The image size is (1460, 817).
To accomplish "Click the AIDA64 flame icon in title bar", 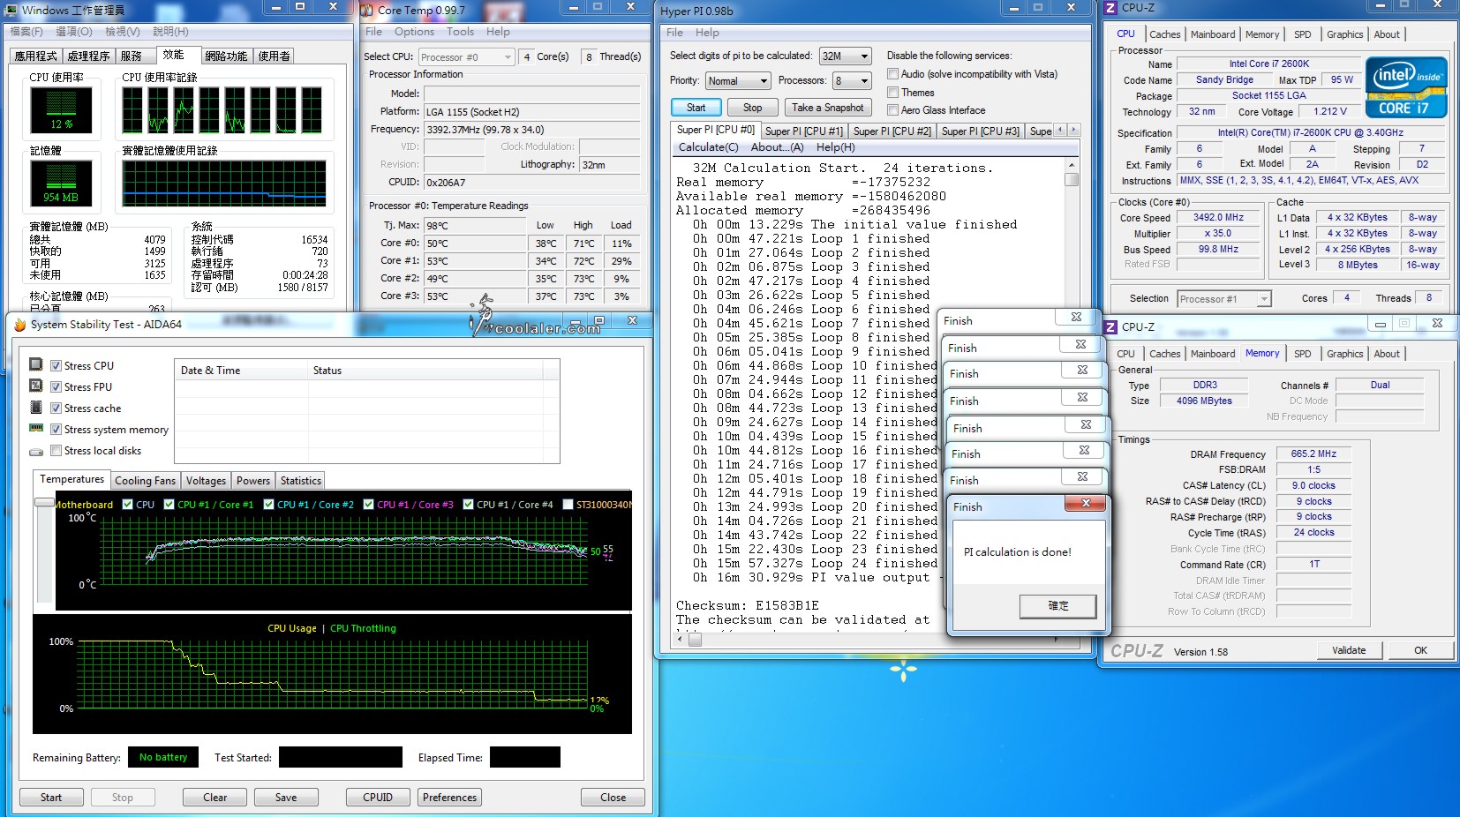I will pyautogui.click(x=19, y=325).
